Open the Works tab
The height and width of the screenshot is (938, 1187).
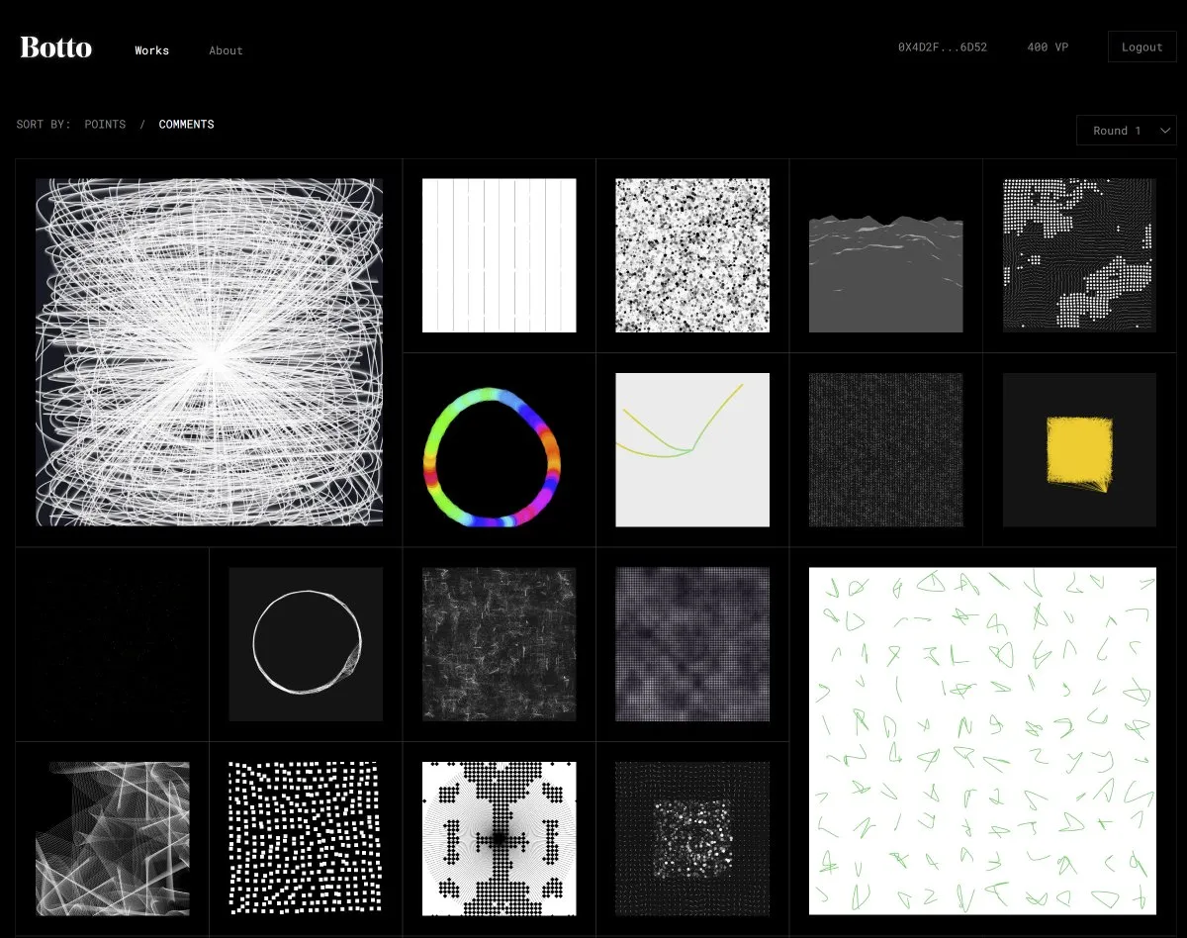(x=151, y=50)
